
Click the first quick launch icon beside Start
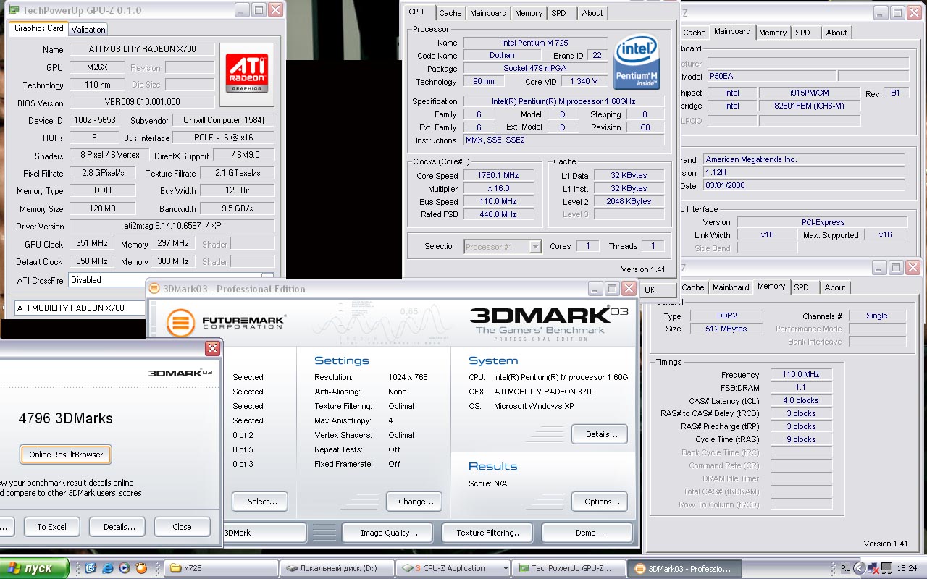coord(91,568)
